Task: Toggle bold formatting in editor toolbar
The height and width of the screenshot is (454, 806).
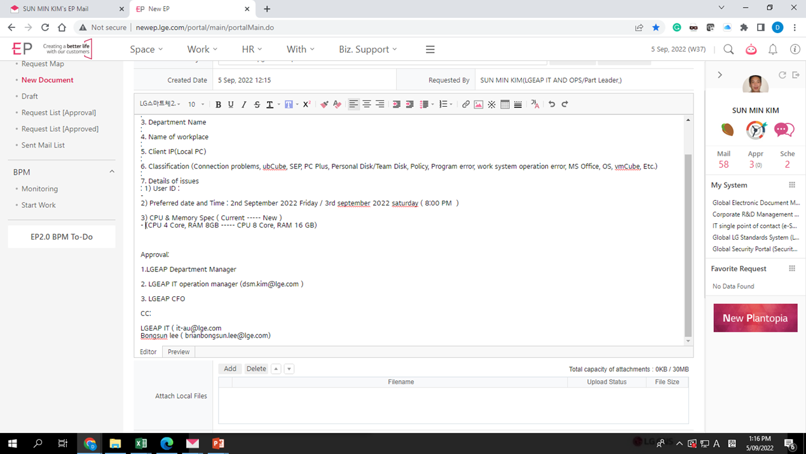Action: pyautogui.click(x=218, y=104)
